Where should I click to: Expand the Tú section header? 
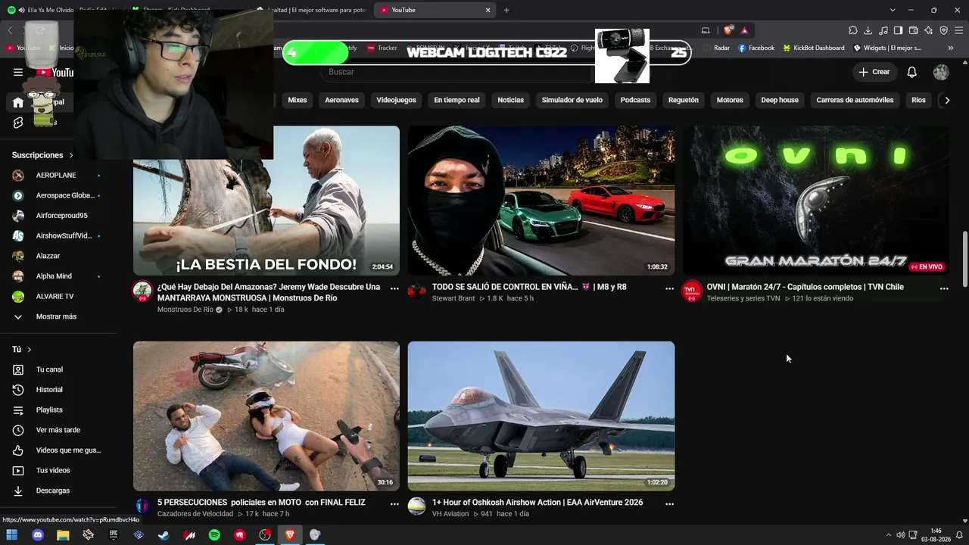21,350
